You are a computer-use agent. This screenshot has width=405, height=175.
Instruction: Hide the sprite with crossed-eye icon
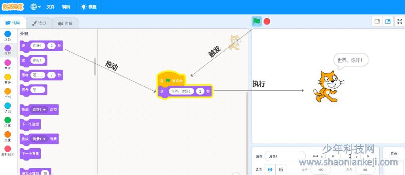click(281, 169)
